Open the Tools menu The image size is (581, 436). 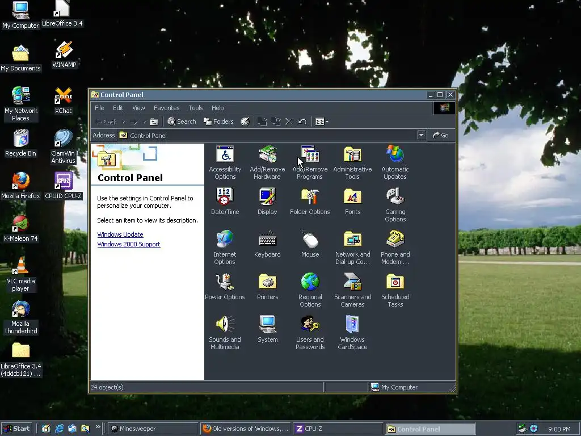pos(196,108)
